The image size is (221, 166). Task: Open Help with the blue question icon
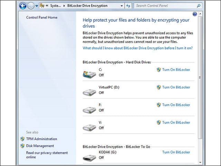(x=195, y=14)
